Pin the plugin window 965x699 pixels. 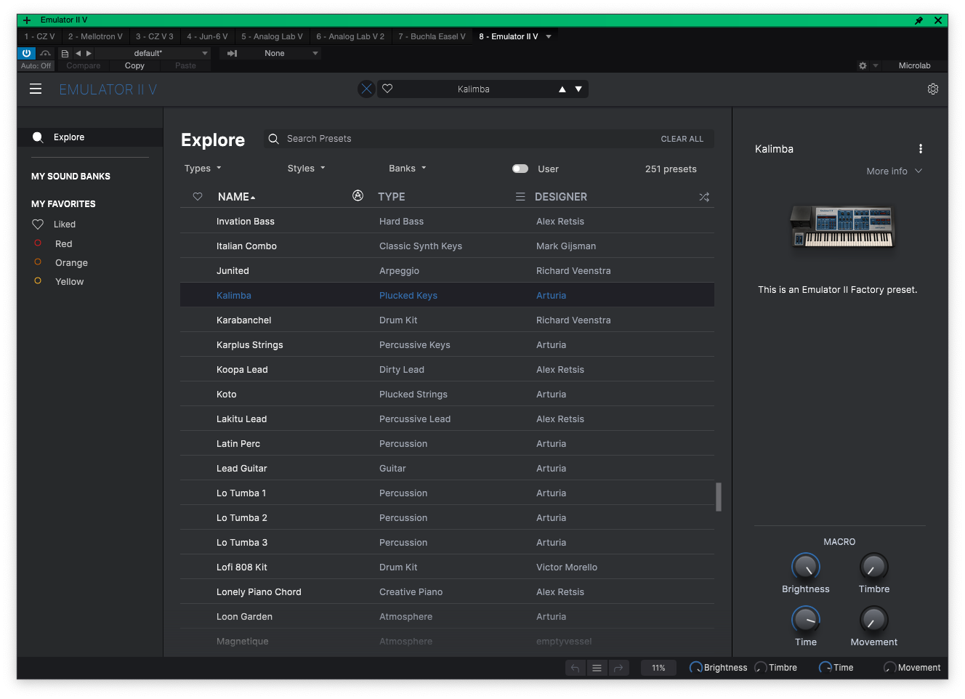[918, 20]
